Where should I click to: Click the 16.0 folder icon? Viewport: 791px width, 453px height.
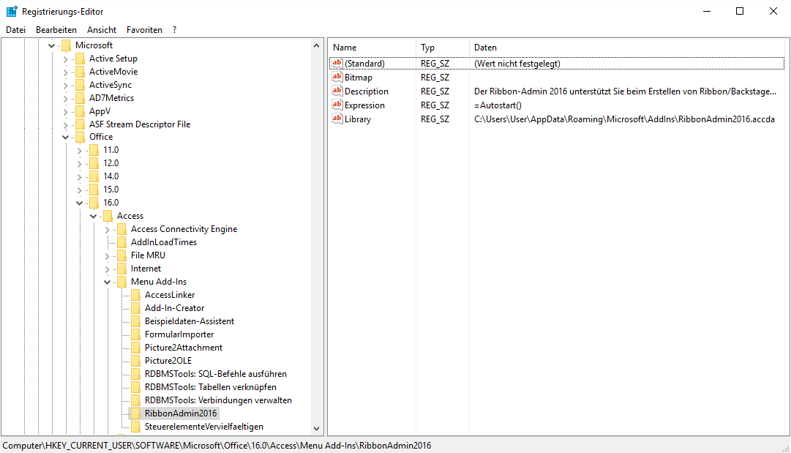click(94, 203)
